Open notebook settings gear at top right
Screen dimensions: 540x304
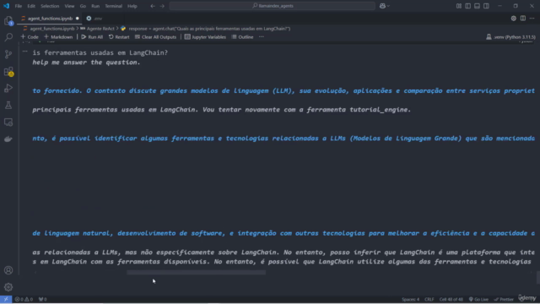click(x=514, y=19)
